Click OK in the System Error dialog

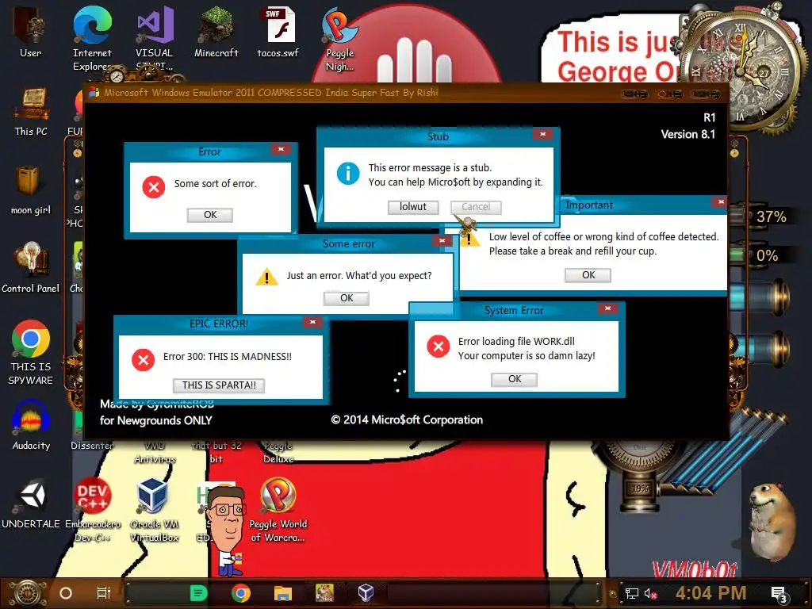click(x=514, y=379)
